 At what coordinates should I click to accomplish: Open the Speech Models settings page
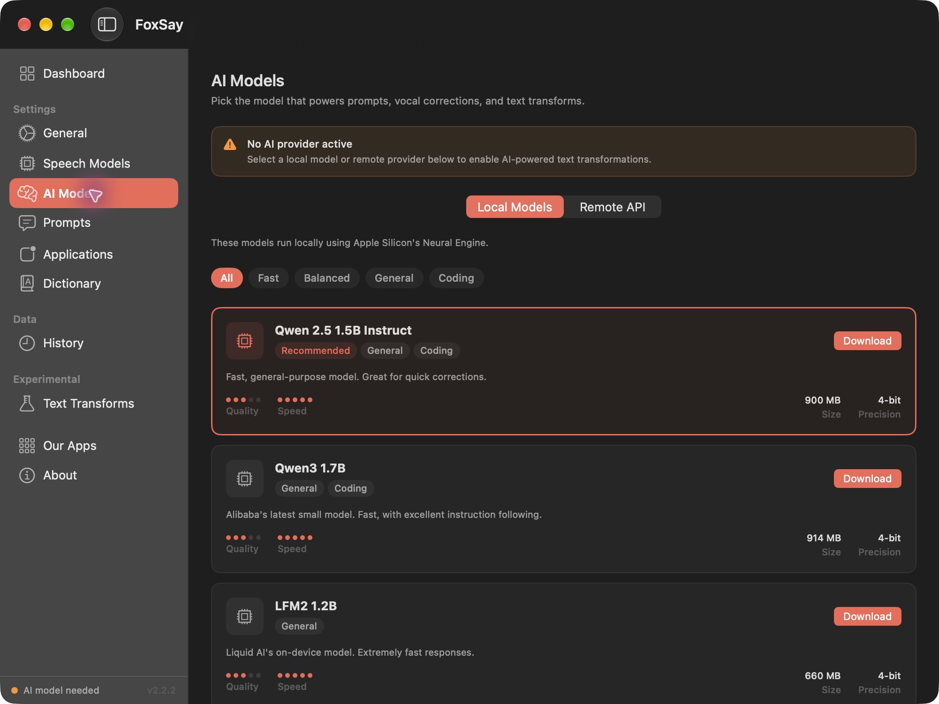pos(94,163)
